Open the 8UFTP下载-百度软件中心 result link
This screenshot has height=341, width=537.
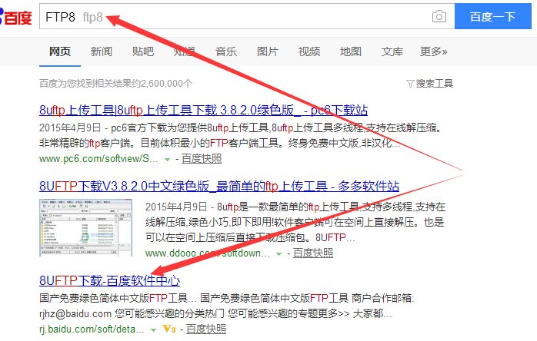(109, 280)
